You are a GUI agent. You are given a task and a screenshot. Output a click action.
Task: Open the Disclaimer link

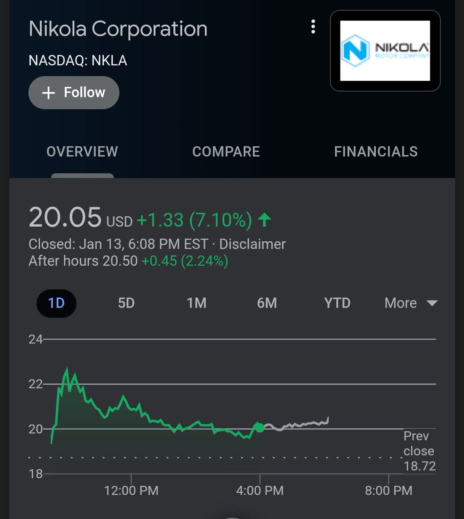[253, 244]
